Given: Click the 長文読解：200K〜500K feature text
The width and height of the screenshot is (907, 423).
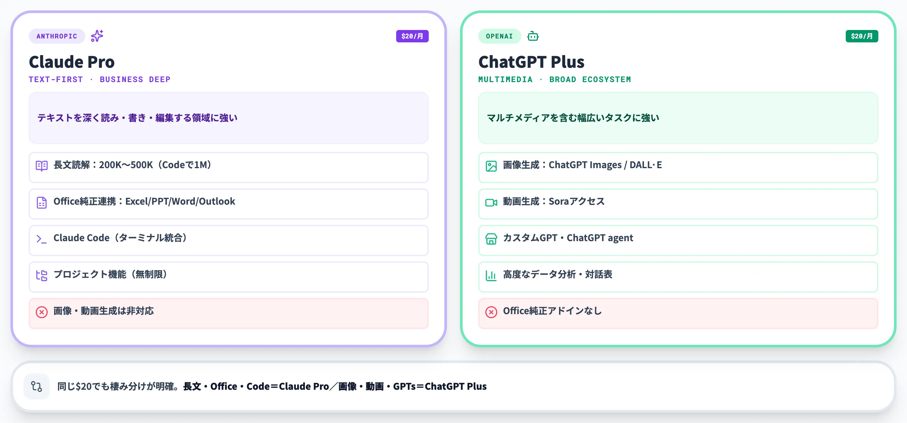Looking at the screenshot, I should [x=132, y=165].
